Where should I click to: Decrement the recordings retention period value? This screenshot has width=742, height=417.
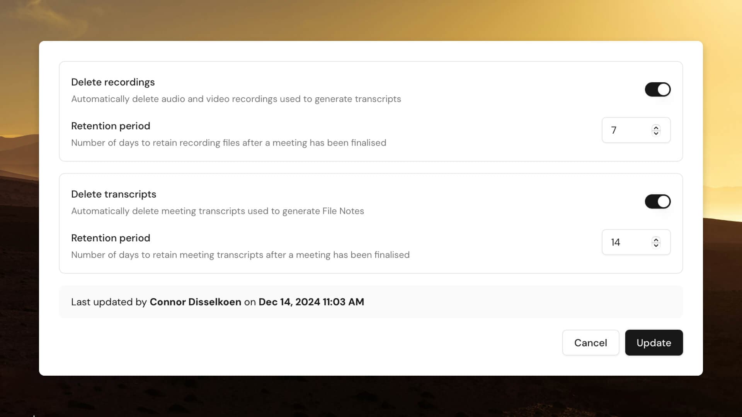click(656, 133)
